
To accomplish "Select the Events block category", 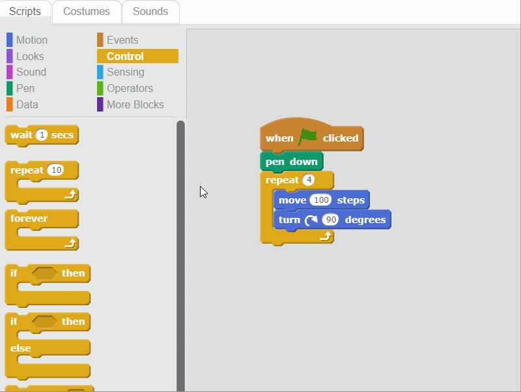I will point(122,40).
